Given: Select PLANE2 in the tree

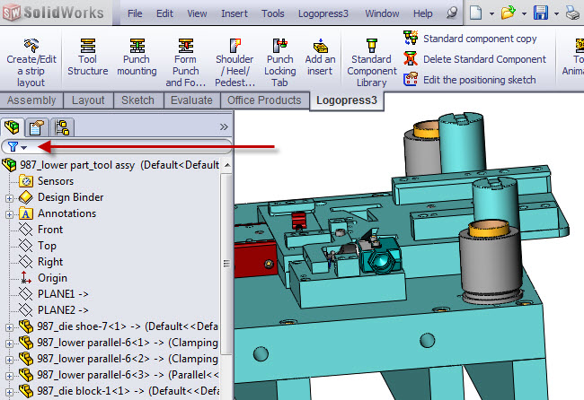Looking at the screenshot, I should tap(54, 310).
